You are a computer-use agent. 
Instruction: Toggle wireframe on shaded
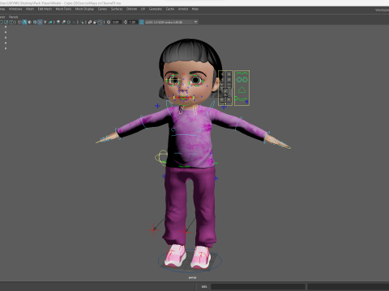tap(35, 22)
